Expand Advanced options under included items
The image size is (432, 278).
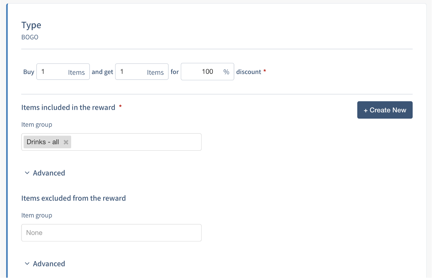(49, 173)
